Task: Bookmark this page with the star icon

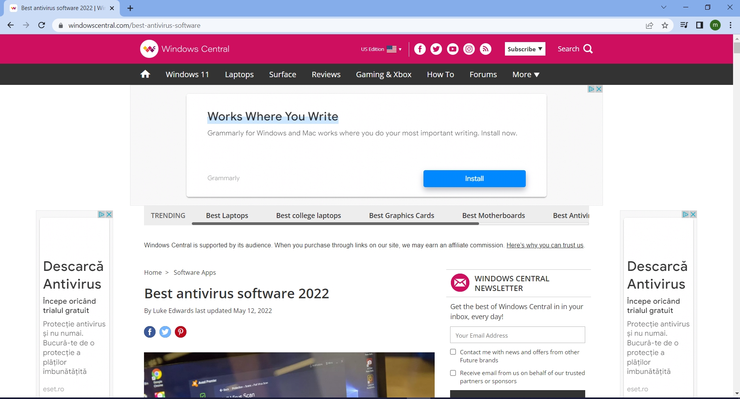Action: 665,25
